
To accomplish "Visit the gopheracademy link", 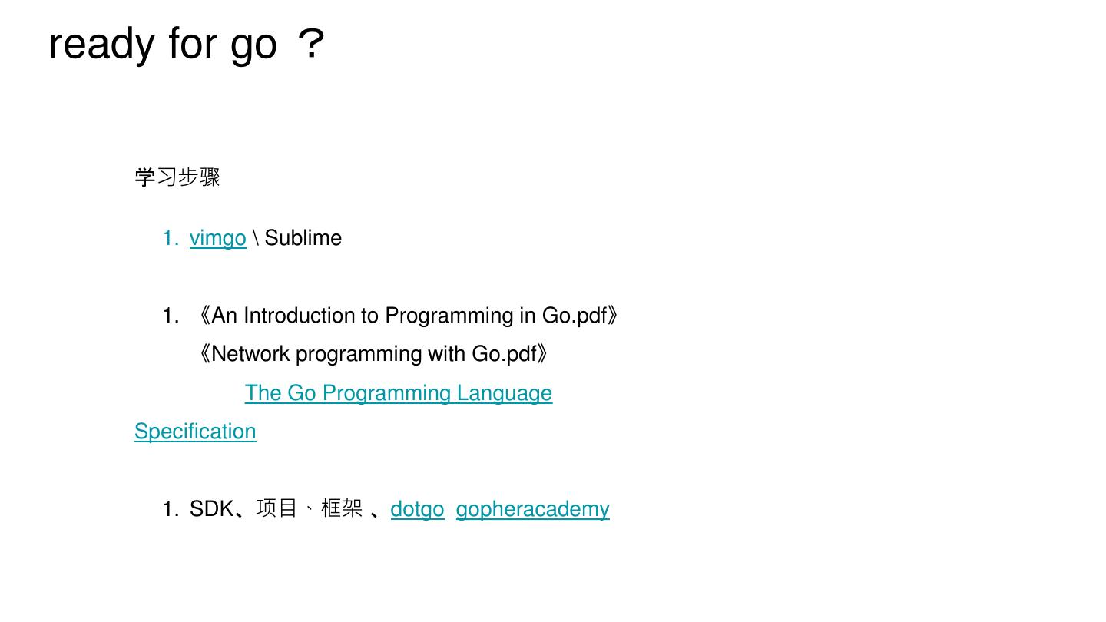I will 532,509.
